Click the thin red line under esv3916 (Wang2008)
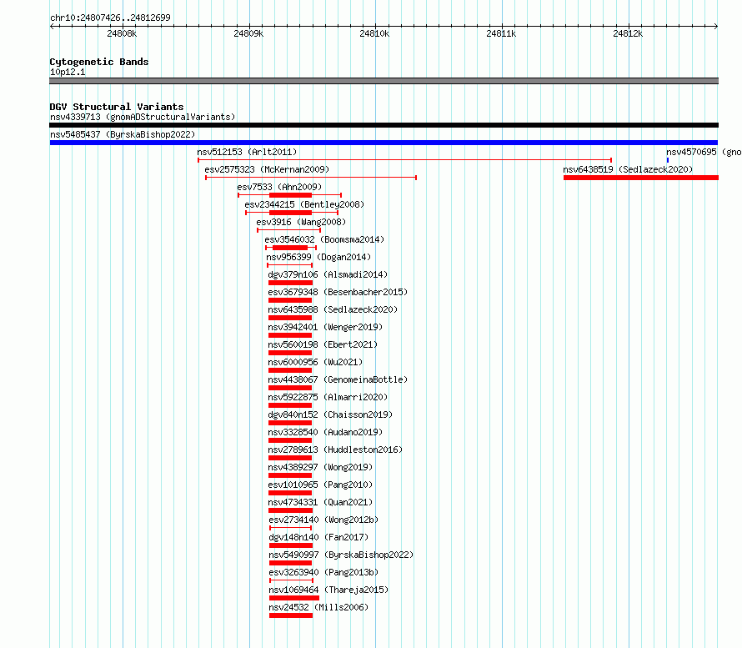This screenshot has width=742, height=648. tap(288, 230)
